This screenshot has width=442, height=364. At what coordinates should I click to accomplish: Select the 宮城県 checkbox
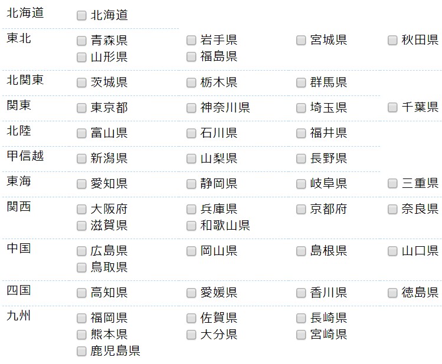(301, 41)
